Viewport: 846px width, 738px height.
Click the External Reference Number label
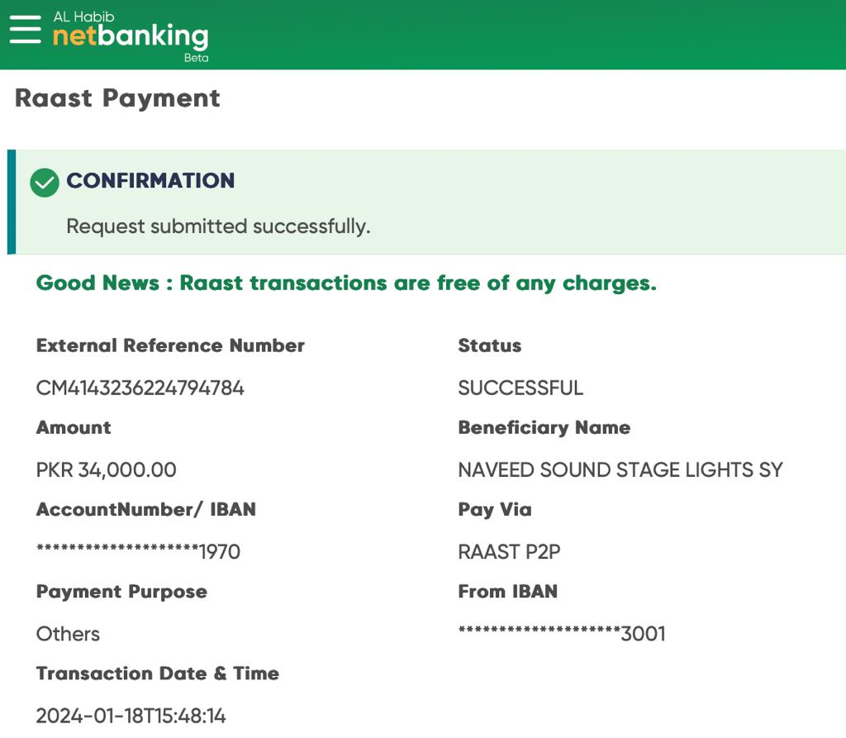[x=170, y=345]
